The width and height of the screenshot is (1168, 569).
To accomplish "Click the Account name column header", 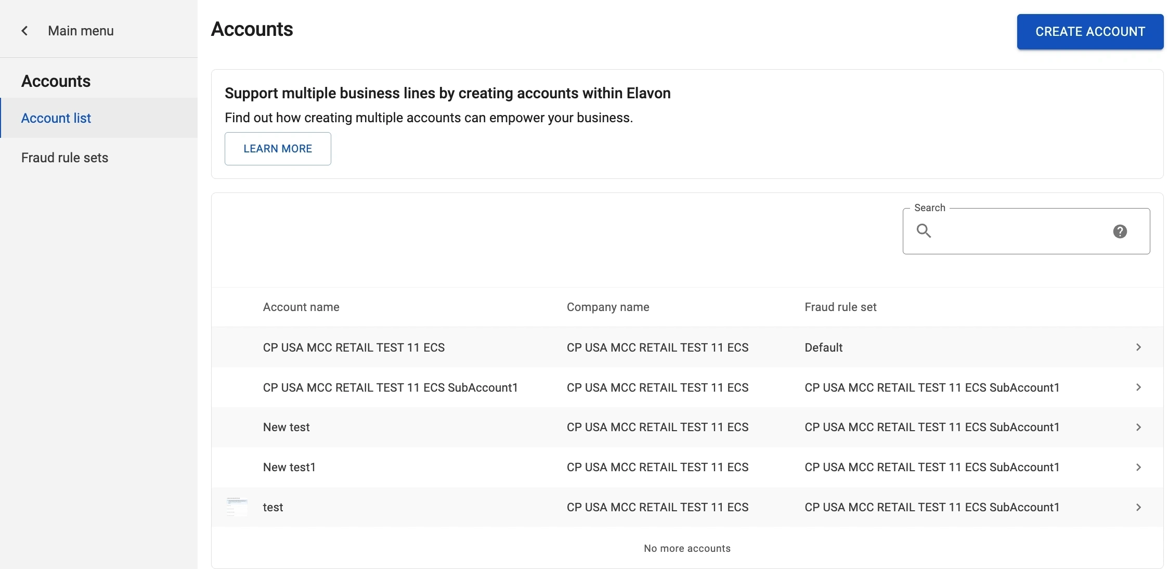I will click(x=301, y=307).
